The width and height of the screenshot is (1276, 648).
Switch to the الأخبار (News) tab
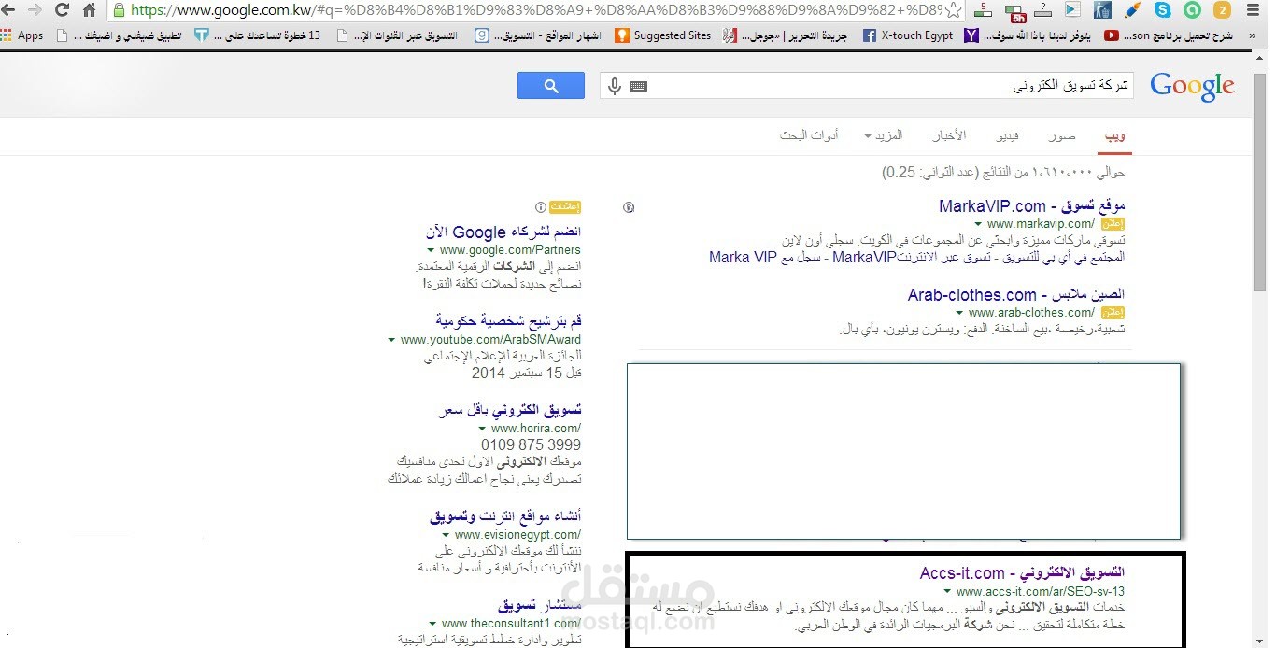click(x=949, y=136)
